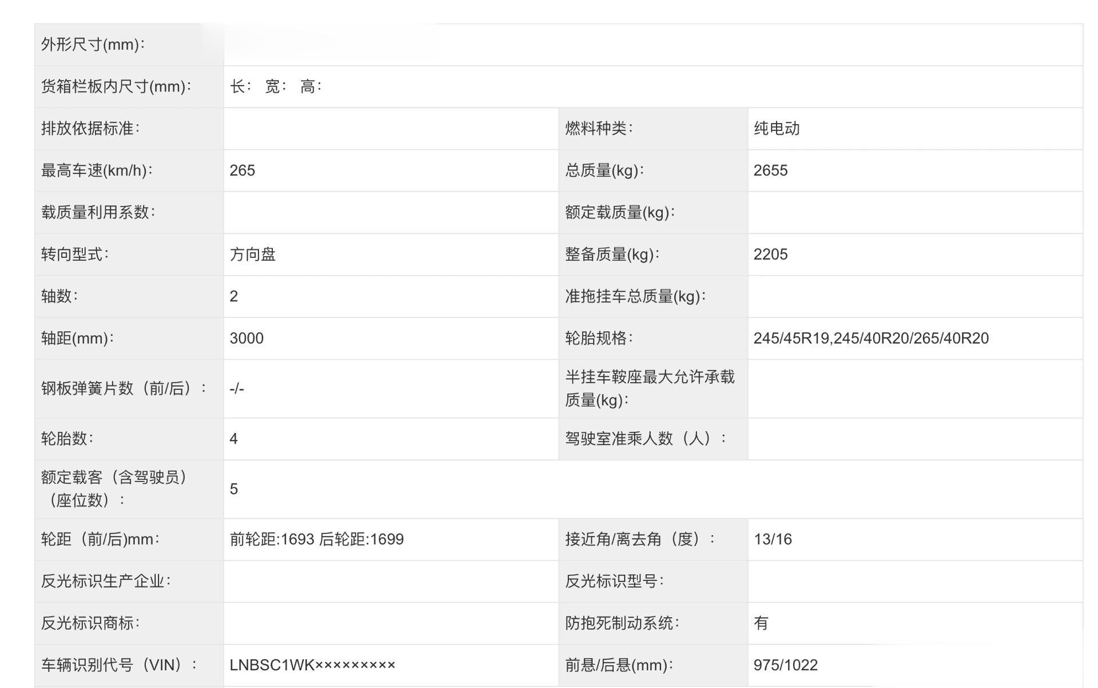This screenshot has height=688, width=1098.
Task: Select the 方向盘 steering value
Action: [253, 254]
